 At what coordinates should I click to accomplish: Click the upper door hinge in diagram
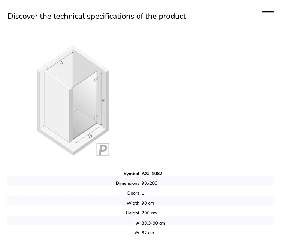pyautogui.click(x=96, y=79)
